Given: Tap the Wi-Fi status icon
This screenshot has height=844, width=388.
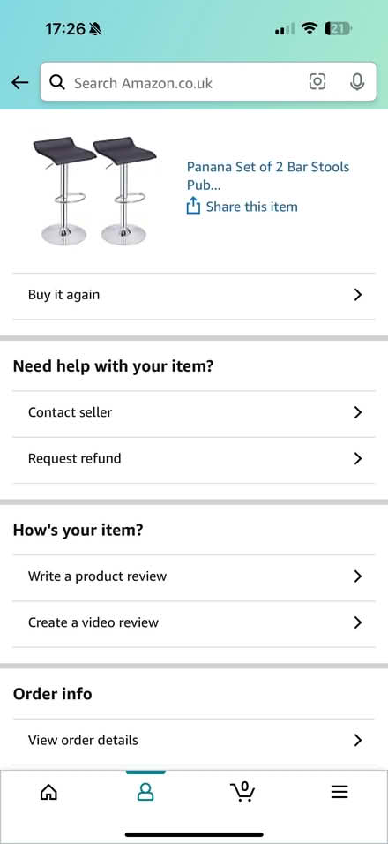Looking at the screenshot, I should pos(310,28).
